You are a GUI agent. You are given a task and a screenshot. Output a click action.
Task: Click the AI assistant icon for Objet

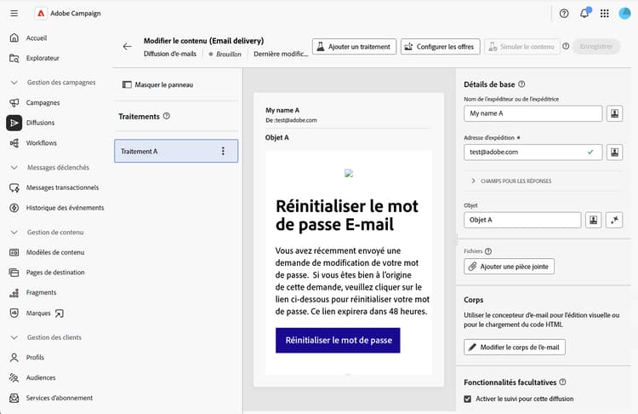tap(614, 220)
